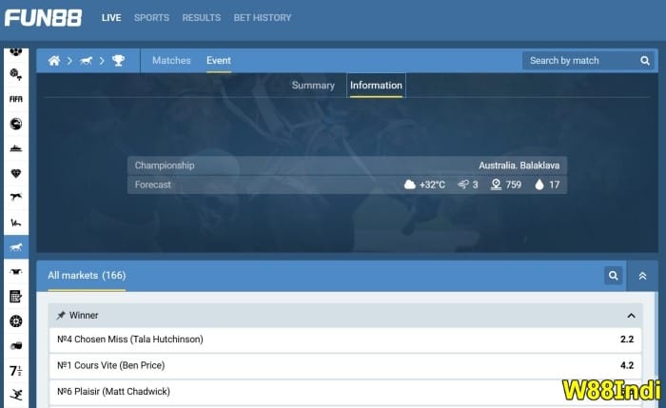The height and width of the screenshot is (408, 666).
Task: Click the Search by match field
Action: [x=578, y=61]
